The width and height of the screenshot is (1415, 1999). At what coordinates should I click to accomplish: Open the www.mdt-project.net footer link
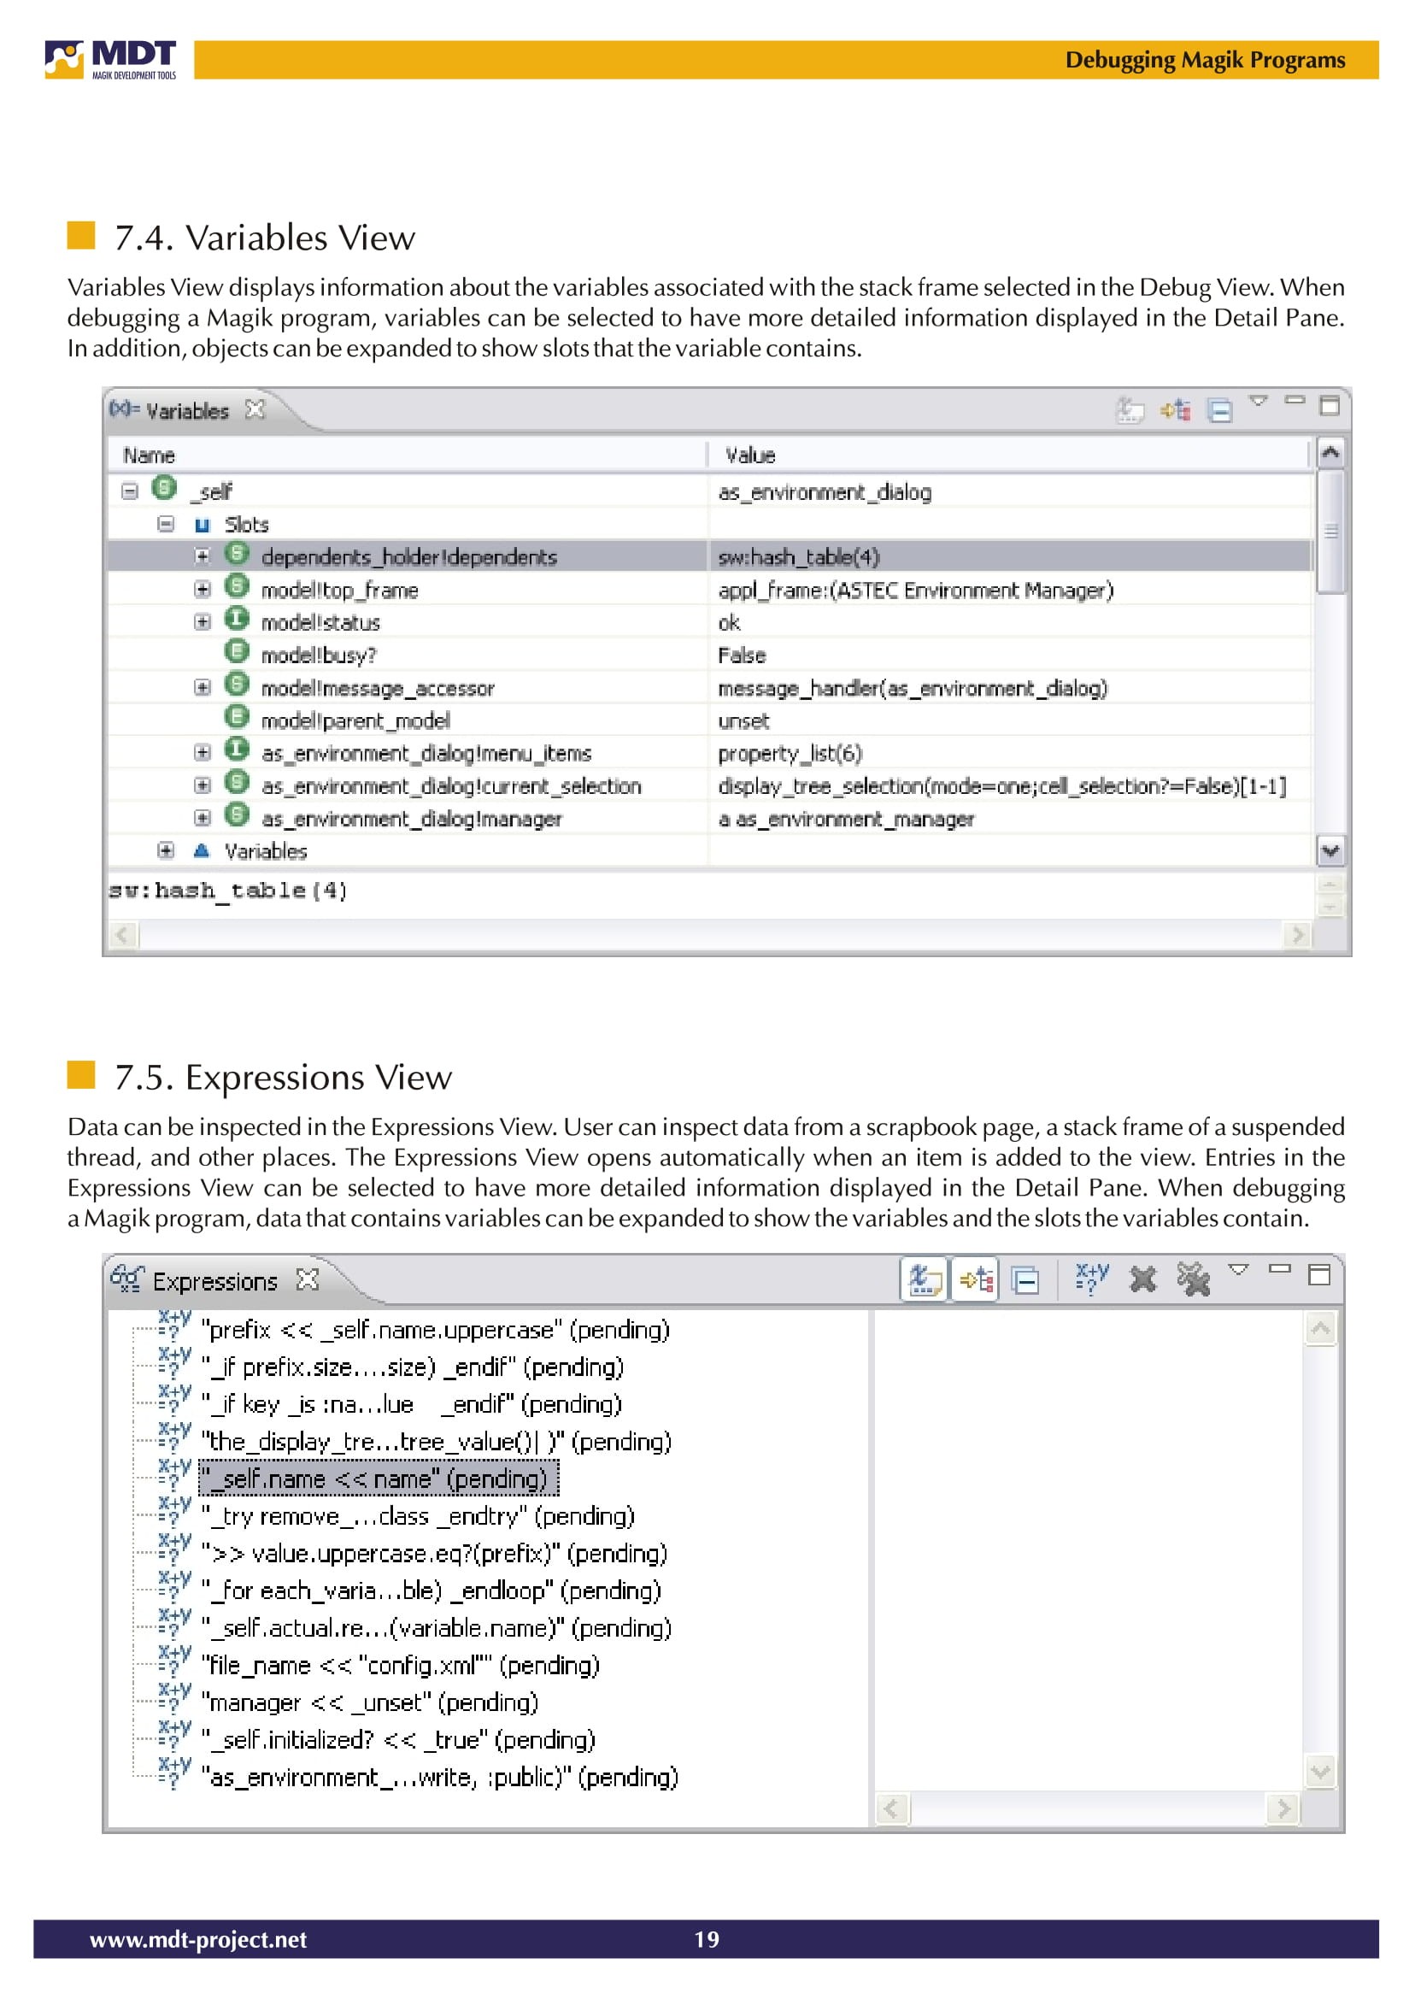tap(197, 1940)
